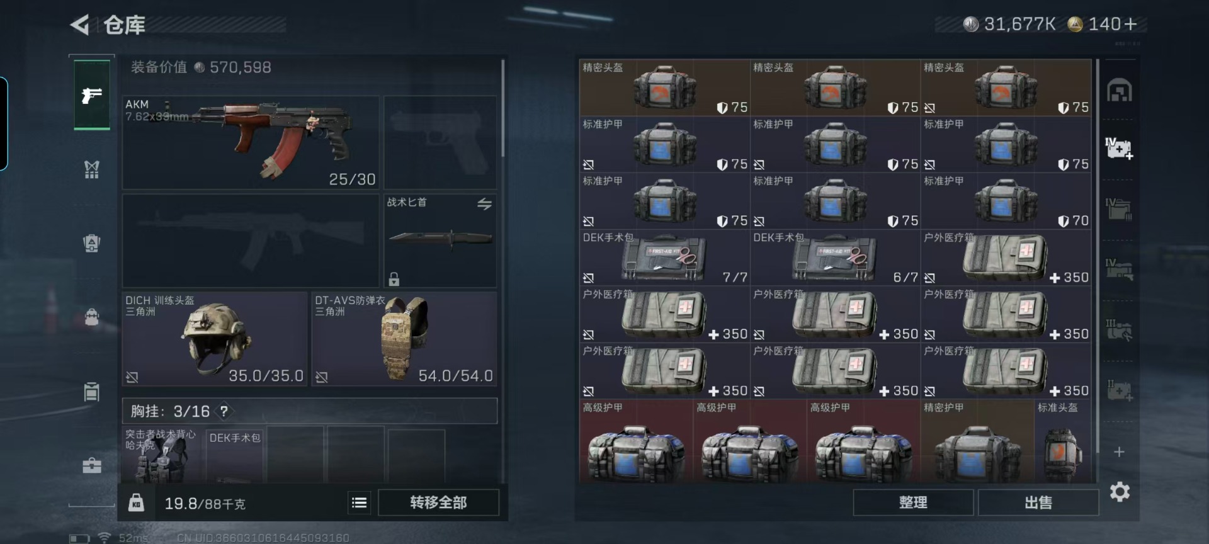The width and height of the screenshot is (1209, 544).
Task: Click the weight lock icon beside 19.8/88千克
Action: click(136, 502)
